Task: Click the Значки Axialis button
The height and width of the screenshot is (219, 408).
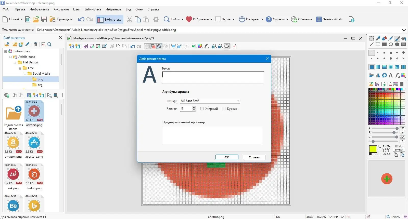Action: point(329,19)
